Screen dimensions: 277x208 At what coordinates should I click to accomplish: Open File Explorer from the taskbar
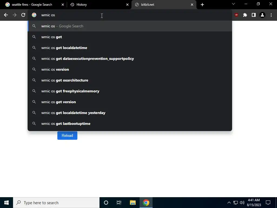133,203
